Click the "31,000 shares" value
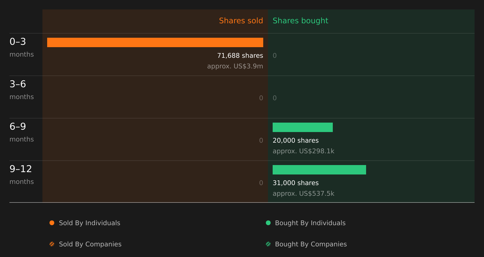The image size is (484, 257). pyautogui.click(x=296, y=183)
